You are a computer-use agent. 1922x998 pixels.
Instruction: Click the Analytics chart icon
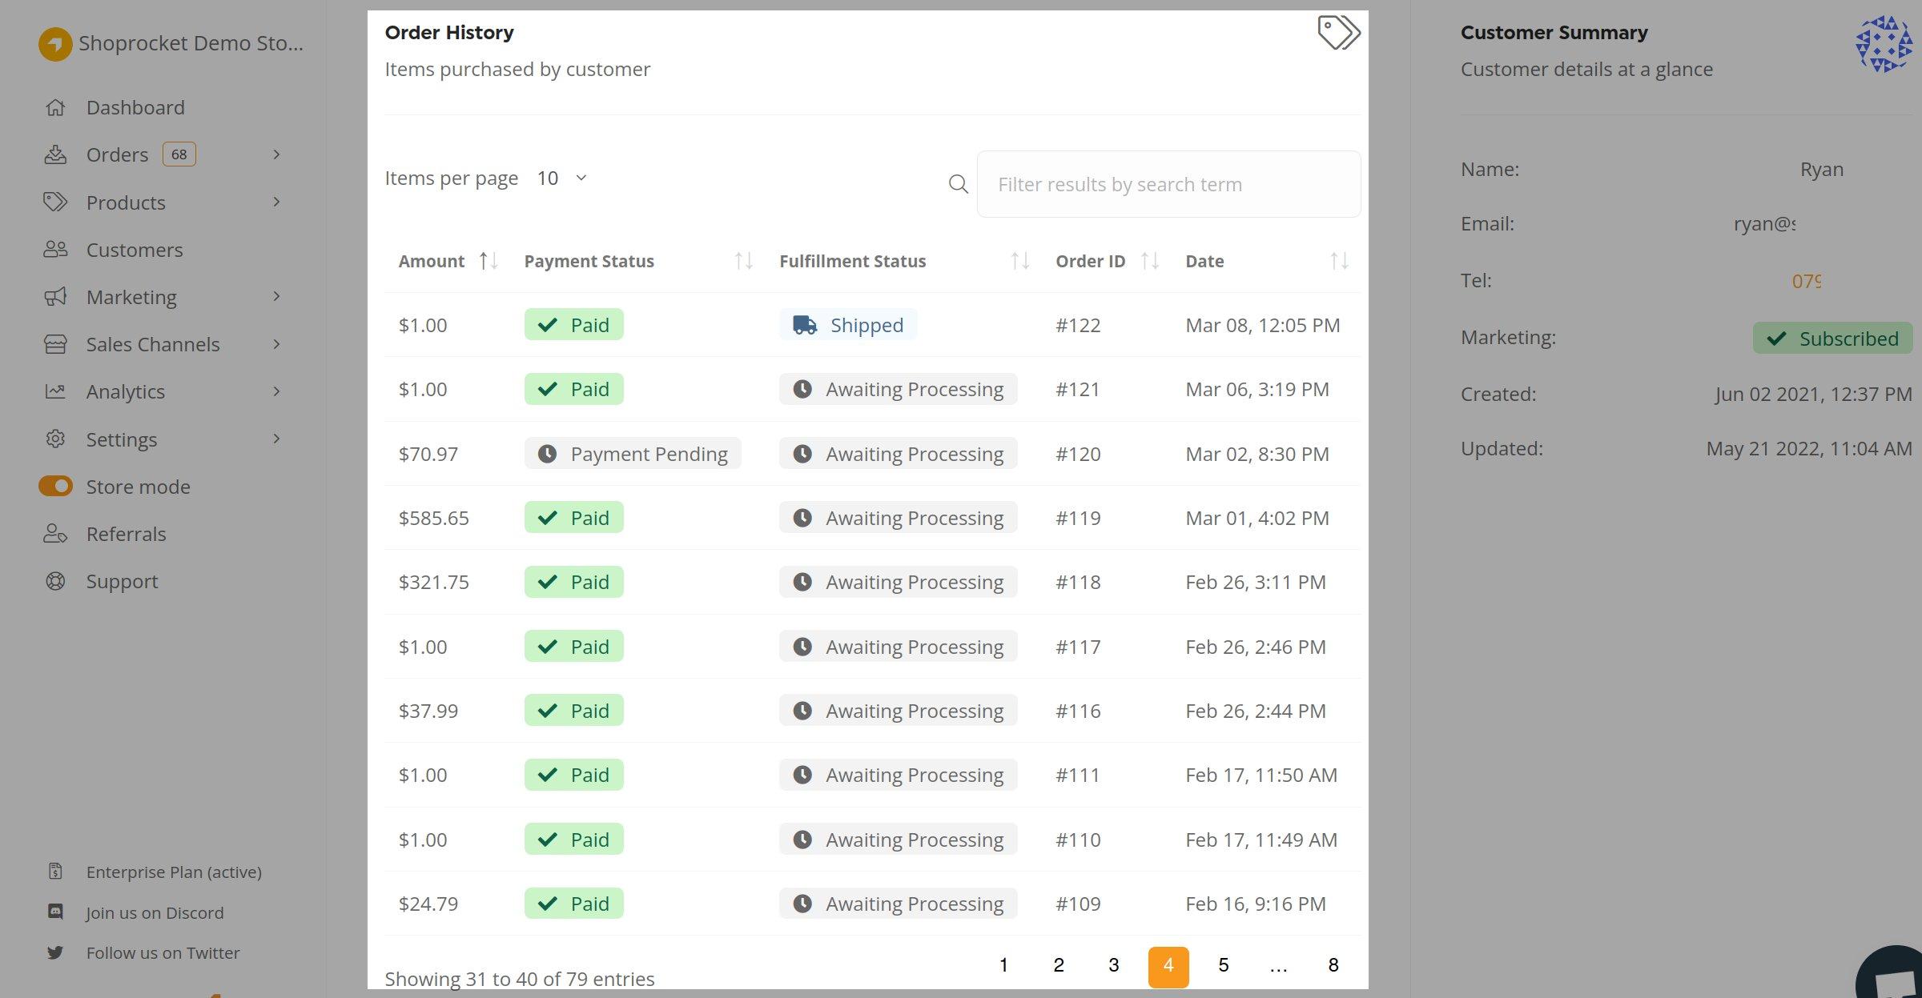[55, 391]
